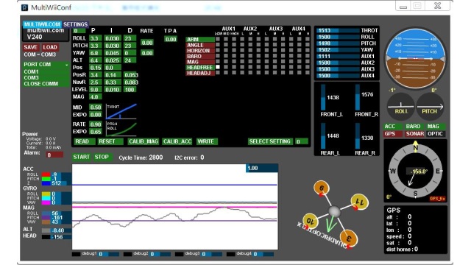Click the AUX1 channel slider showing 1111
The height and width of the screenshot is (265, 471).
click(338, 56)
